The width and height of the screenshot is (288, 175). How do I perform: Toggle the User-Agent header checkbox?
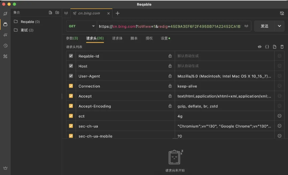71,76
